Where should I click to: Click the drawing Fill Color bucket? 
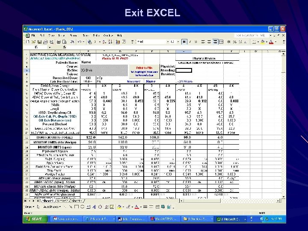119,207
